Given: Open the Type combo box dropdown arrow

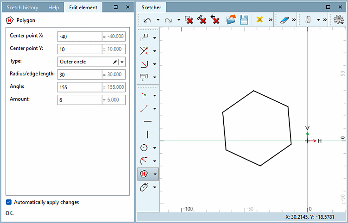Looking at the screenshot, I should 122,62.
